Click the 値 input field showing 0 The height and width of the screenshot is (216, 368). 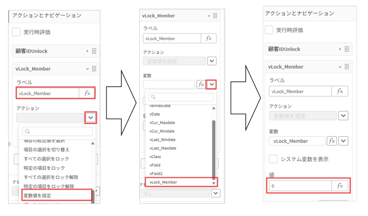[x=300, y=186]
